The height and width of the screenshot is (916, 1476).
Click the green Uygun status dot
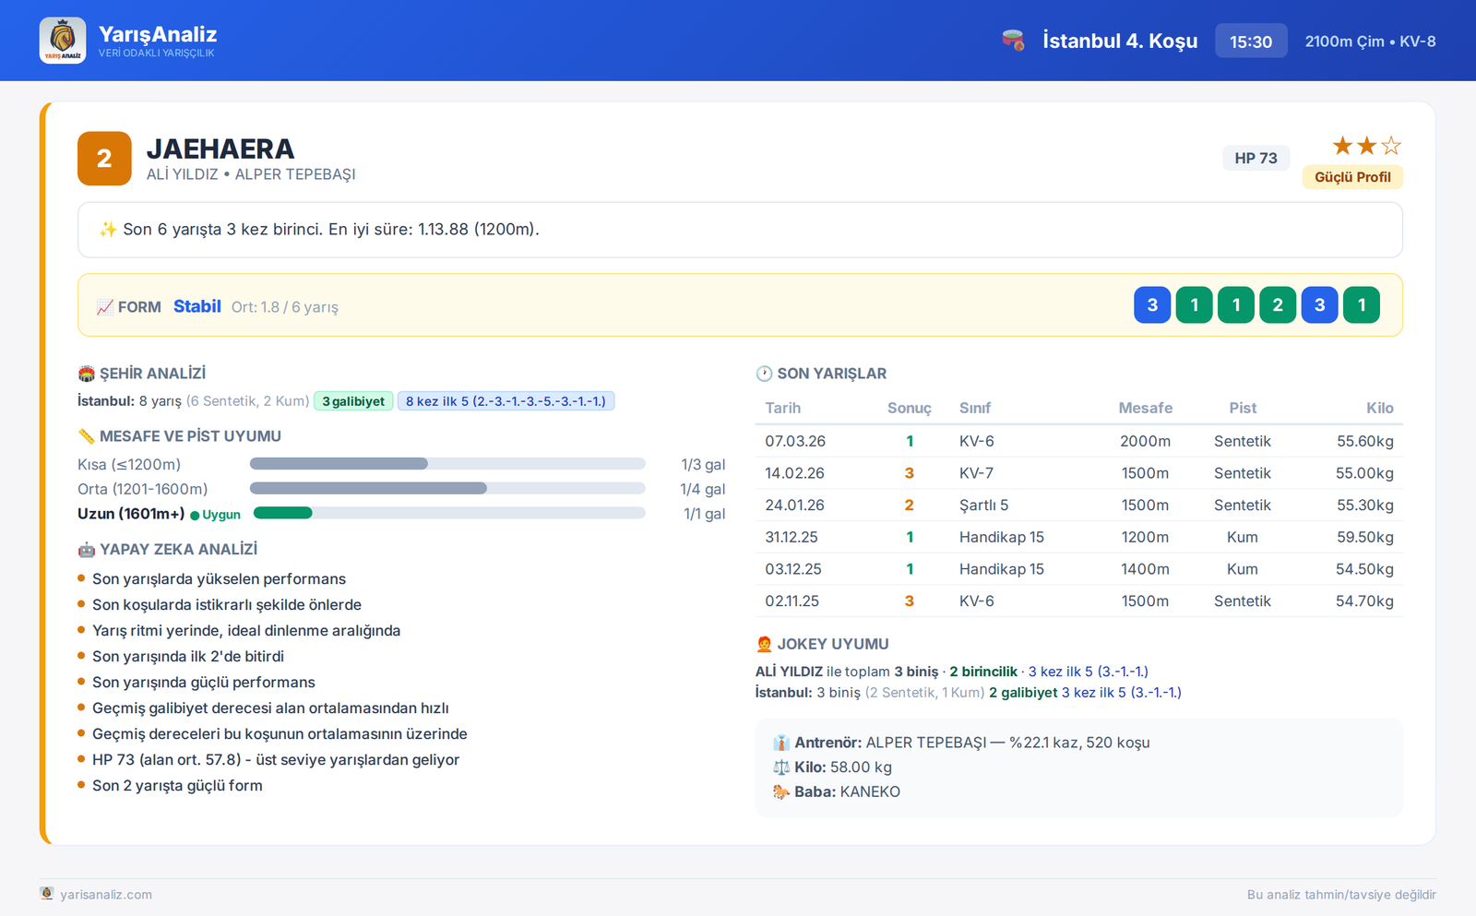[195, 515]
